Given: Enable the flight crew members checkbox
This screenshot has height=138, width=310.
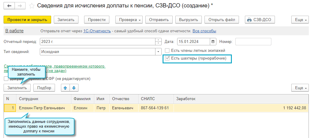Looking at the screenshot, I should (167, 51).
